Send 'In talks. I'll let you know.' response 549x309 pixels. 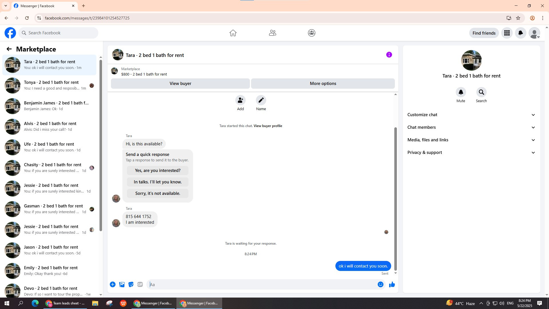click(158, 182)
